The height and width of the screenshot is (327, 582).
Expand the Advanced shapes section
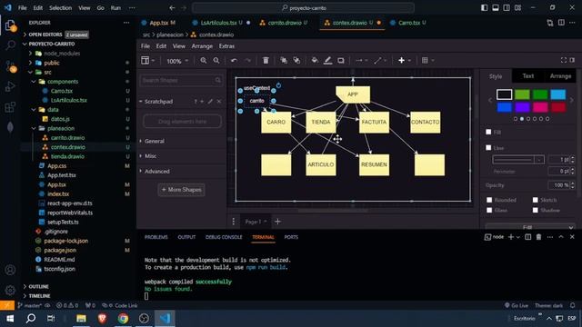[x=157, y=172]
